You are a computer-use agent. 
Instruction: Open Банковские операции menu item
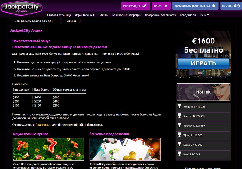(126, 15)
